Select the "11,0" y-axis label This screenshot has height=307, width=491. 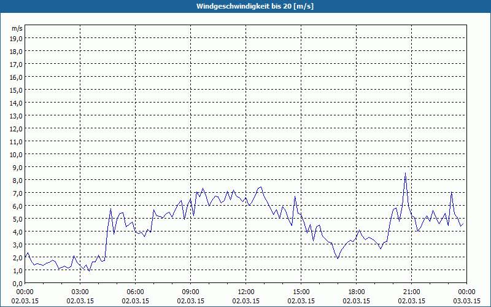click(17, 142)
